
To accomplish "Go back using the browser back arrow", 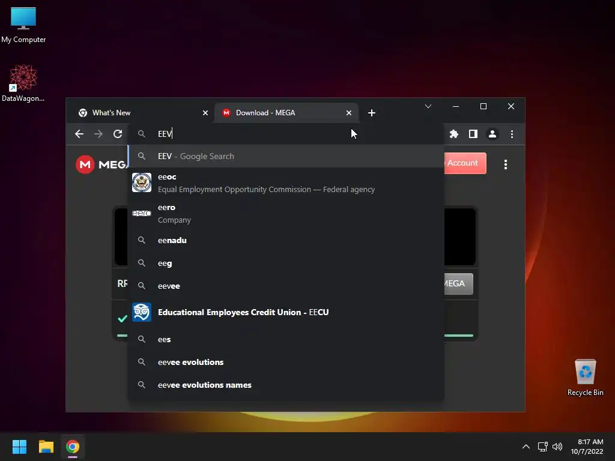I will [x=79, y=134].
